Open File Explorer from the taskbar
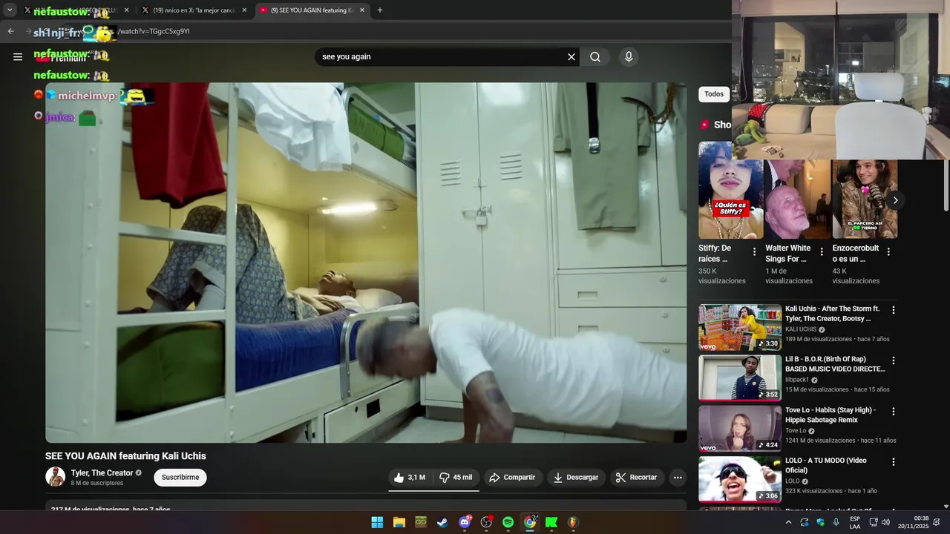The image size is (950, 534). point(399,522)
